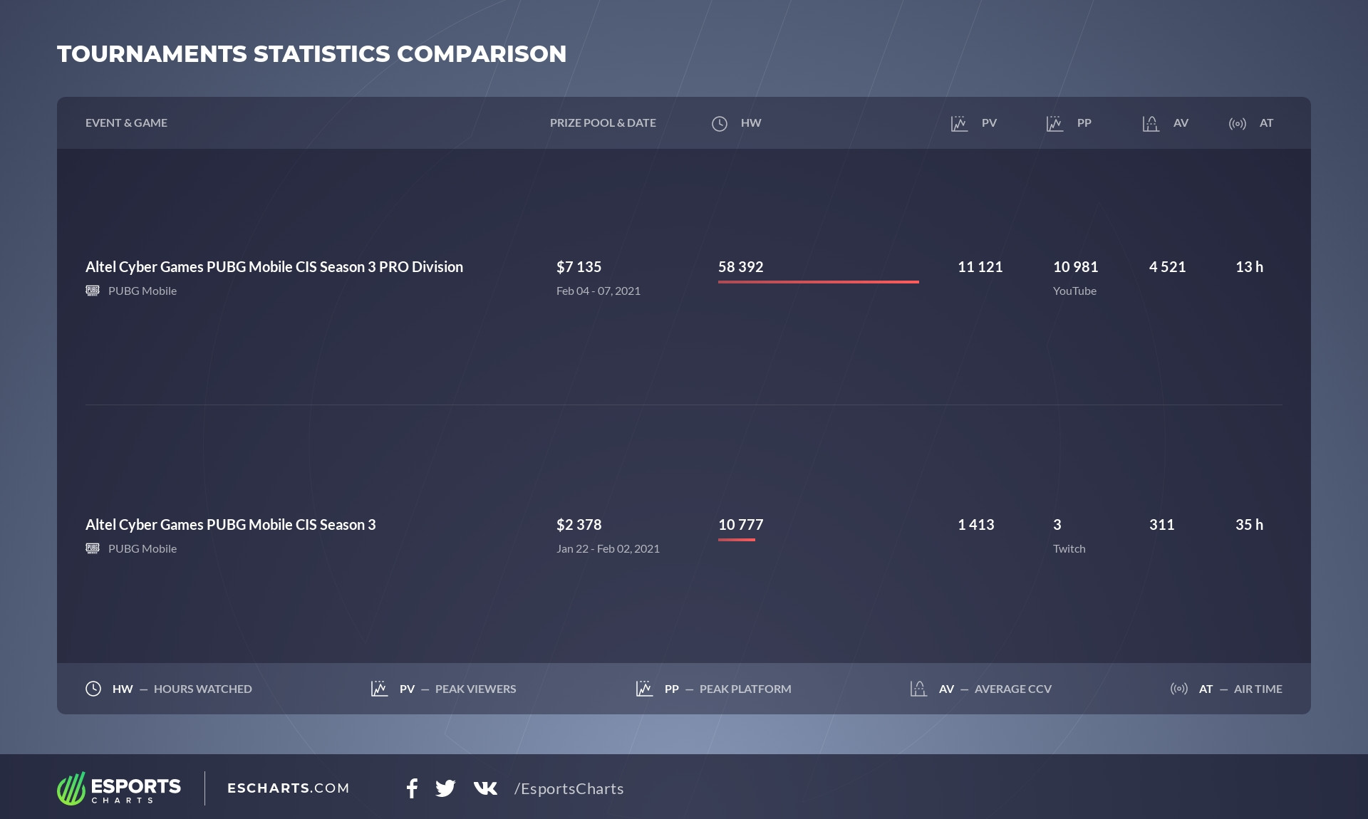Viewport: 1368px width, 819px height.
Task: Click the AV icon in header
Action: coord(1150,124)
